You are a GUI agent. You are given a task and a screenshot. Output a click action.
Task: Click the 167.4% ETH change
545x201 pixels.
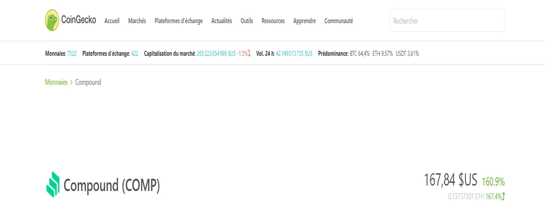click(x=495, y=196)
